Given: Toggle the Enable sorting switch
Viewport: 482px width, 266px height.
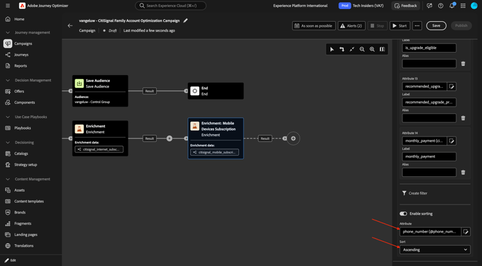Looking at the screenshot, I should click(x=404, y=213).
